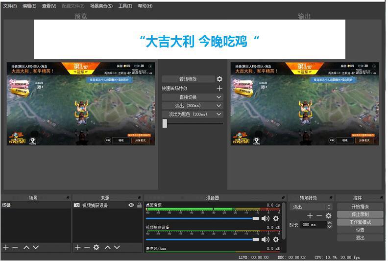Pop out the 场景 dock
This screenshot has height=261, width=388.
pos(68,198)
